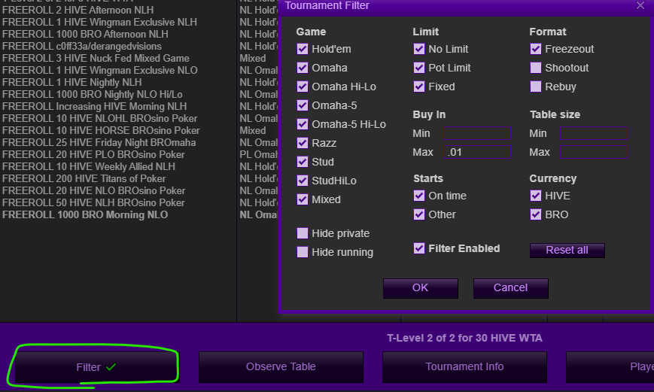Uncheck the HIVE currency checkbox
The image size is (654, 392).
tap(536, 196)
